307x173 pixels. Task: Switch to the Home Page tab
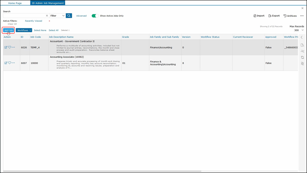[x=15, y=3]
